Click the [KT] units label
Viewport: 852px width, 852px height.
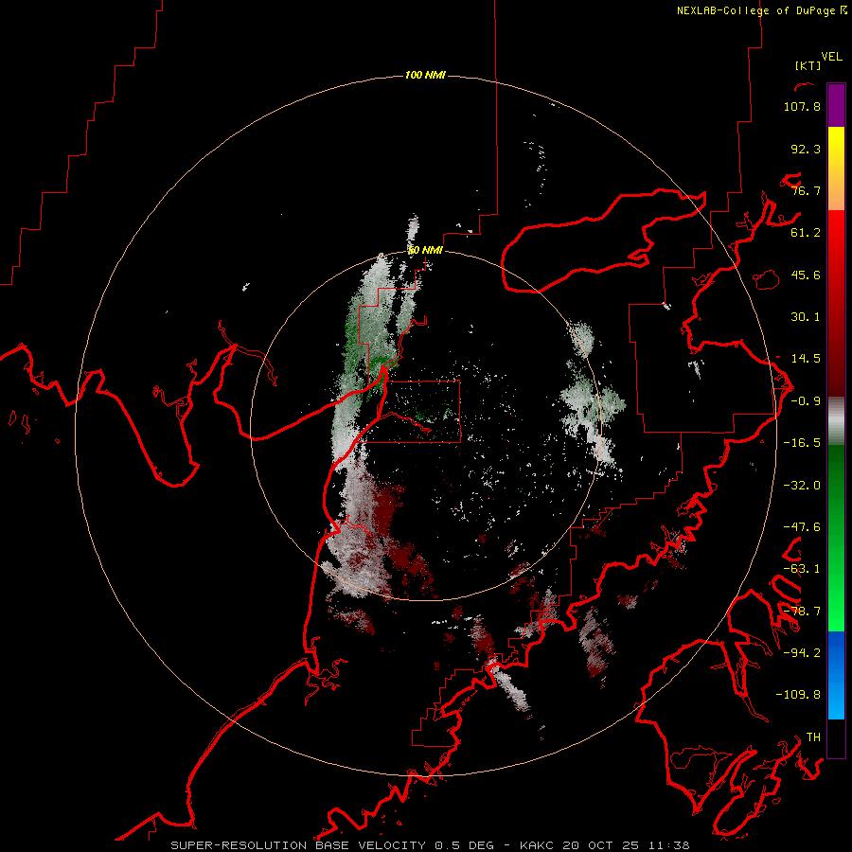808,65
